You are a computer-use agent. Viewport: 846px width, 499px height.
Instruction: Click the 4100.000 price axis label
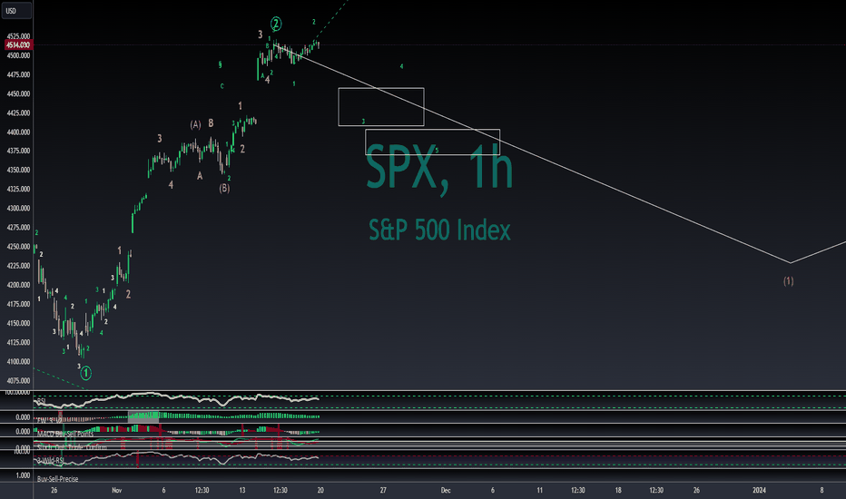pyautogui.click(x=18, y=361)
